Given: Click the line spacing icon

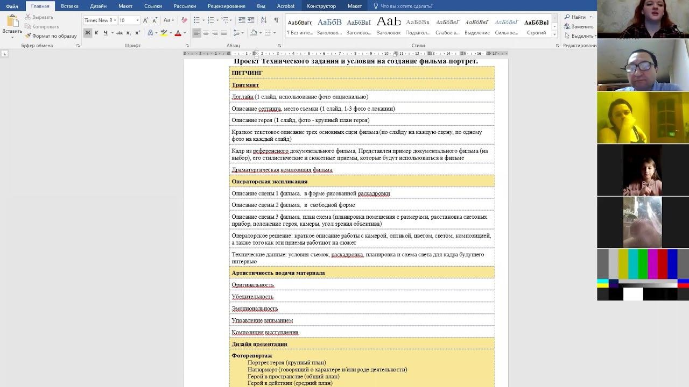Looking at the screenshot, I should 238,33.
